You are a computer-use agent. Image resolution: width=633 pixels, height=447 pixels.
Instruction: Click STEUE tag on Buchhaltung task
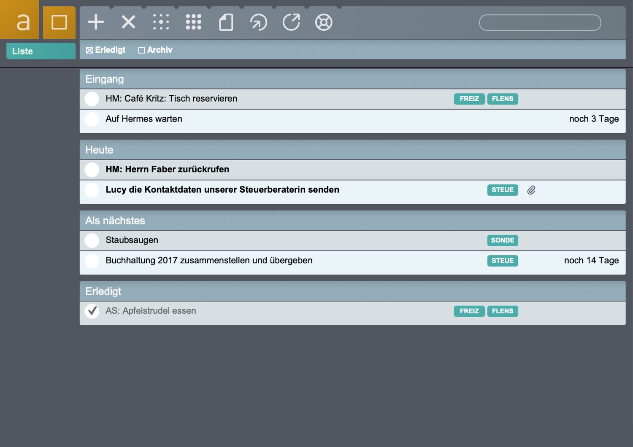coord(503,261)
